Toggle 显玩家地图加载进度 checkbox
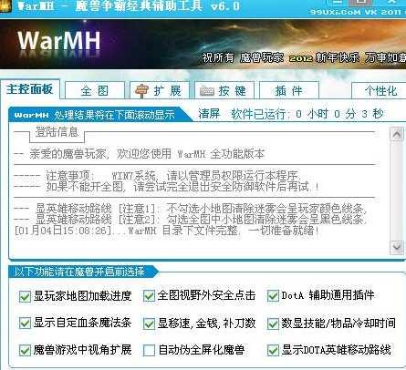The height and width of the screenshot is (370, 406). click(25, 296)
